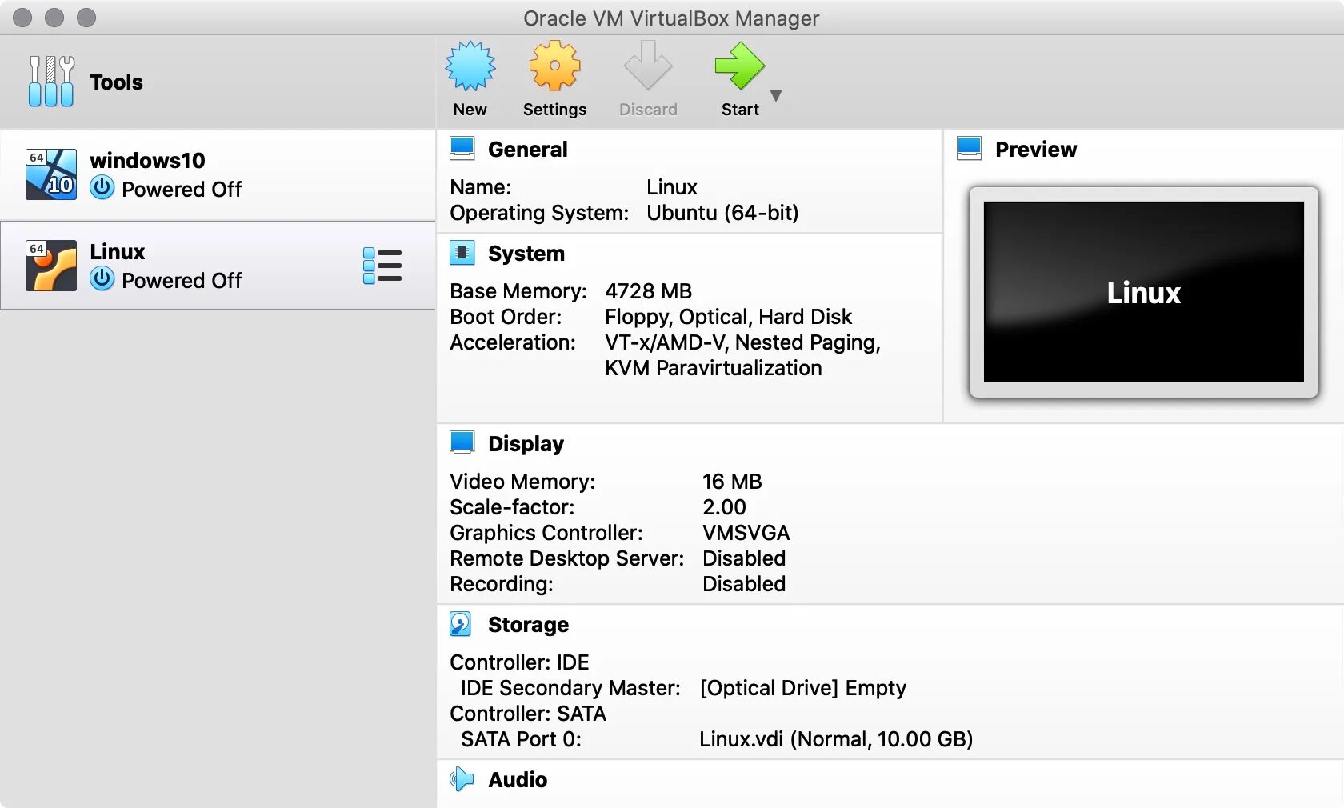Click the VMSVGA graphics controller value

(x=746, y=533)
